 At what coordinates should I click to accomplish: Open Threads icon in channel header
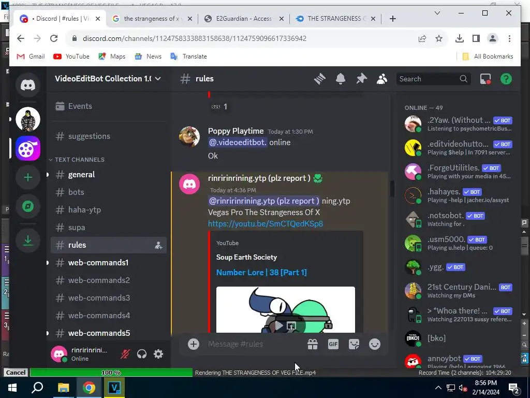pos(319,79)
